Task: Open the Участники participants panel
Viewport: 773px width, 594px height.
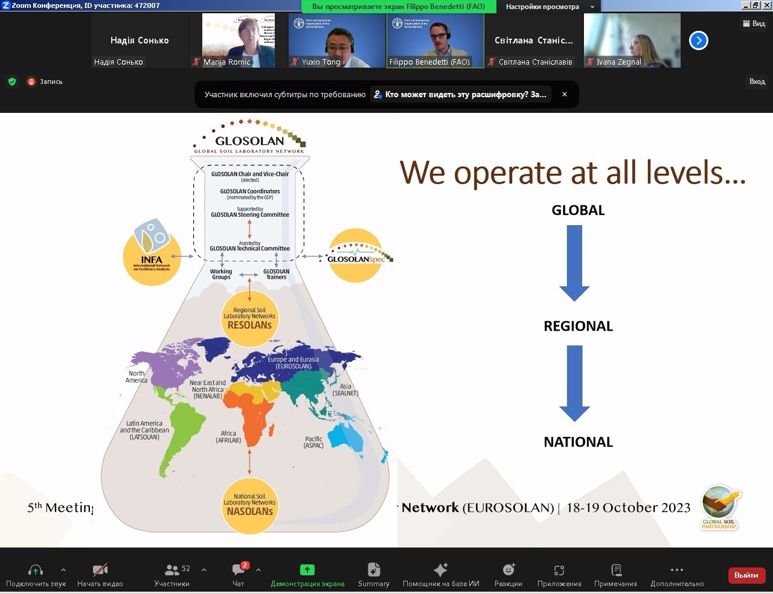Action: coord(172,575)
